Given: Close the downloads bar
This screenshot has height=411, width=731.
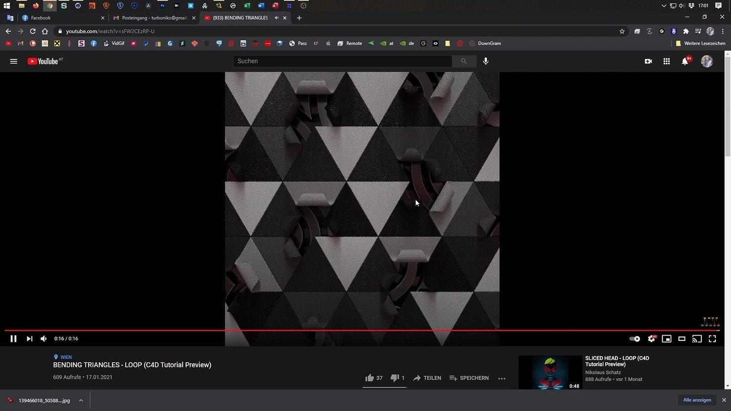Looking at the screenshot, I should pyautogui.click(x=724, y=400).
